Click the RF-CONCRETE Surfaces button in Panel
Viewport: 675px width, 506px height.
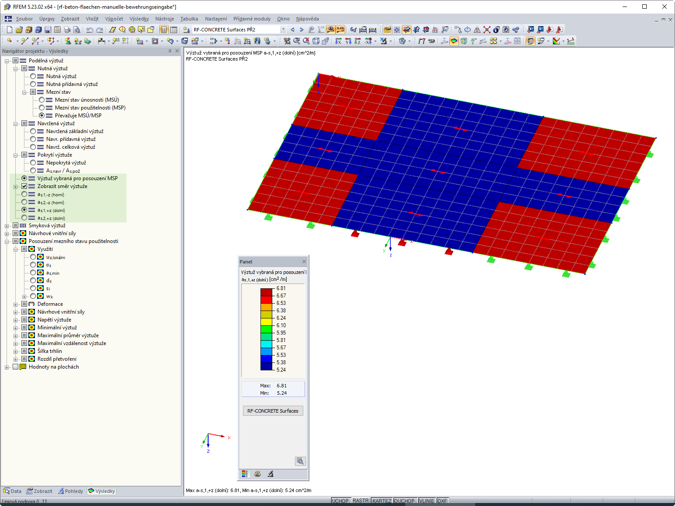pos(273,411)
